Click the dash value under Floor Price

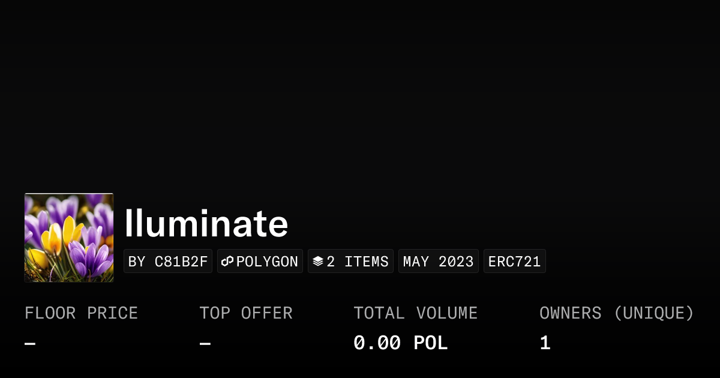(30, 344)
